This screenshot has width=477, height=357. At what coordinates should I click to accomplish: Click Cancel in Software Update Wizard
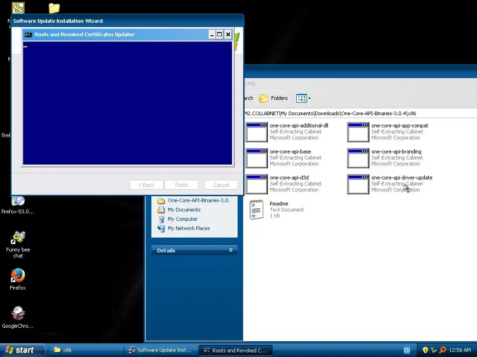221,185
